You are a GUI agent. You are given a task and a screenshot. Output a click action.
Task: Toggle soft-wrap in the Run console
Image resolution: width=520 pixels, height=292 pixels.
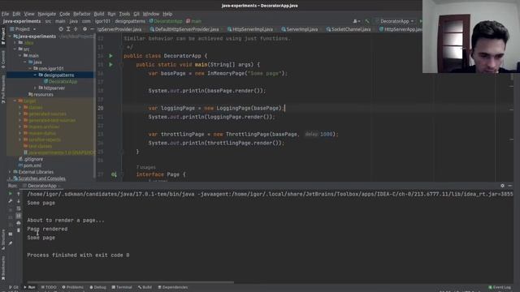18,208
